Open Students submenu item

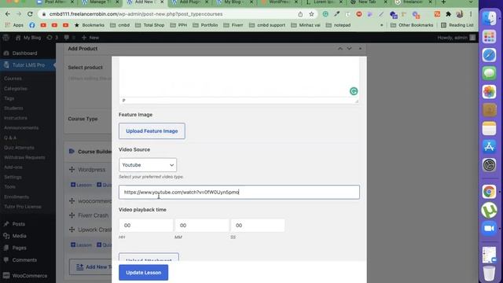click(13, 108)
